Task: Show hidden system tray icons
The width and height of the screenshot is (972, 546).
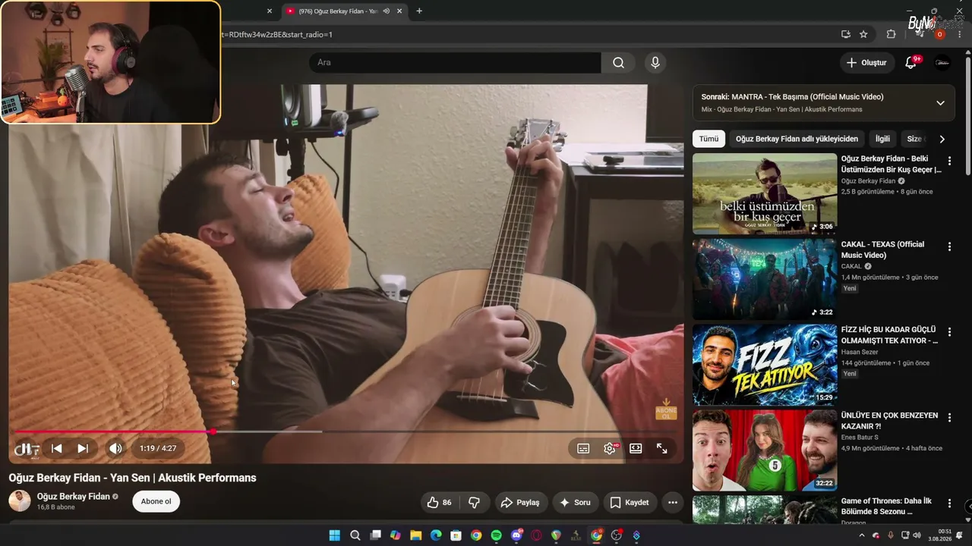Action: (861, 535)
